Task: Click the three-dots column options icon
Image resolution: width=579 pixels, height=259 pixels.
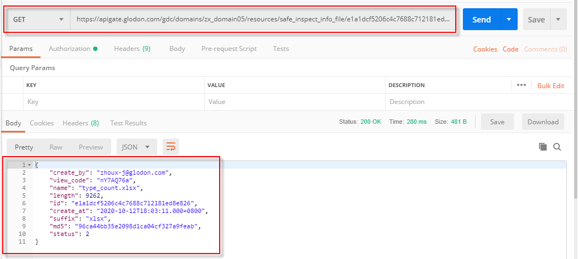Action: point(521,85)
